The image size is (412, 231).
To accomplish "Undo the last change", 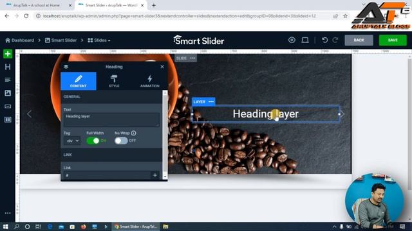I will [324, 40].
